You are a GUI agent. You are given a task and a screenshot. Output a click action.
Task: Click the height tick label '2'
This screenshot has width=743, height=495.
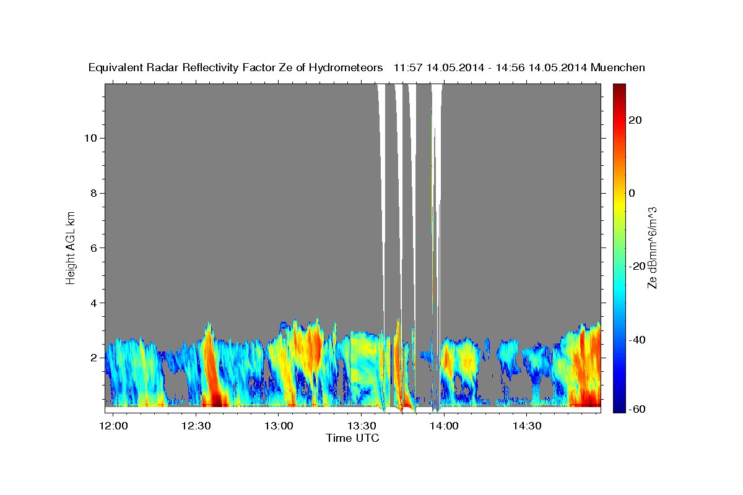tap(93, 358)
